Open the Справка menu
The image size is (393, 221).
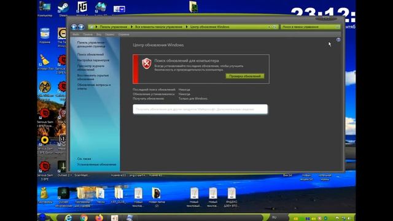(124, 34)
